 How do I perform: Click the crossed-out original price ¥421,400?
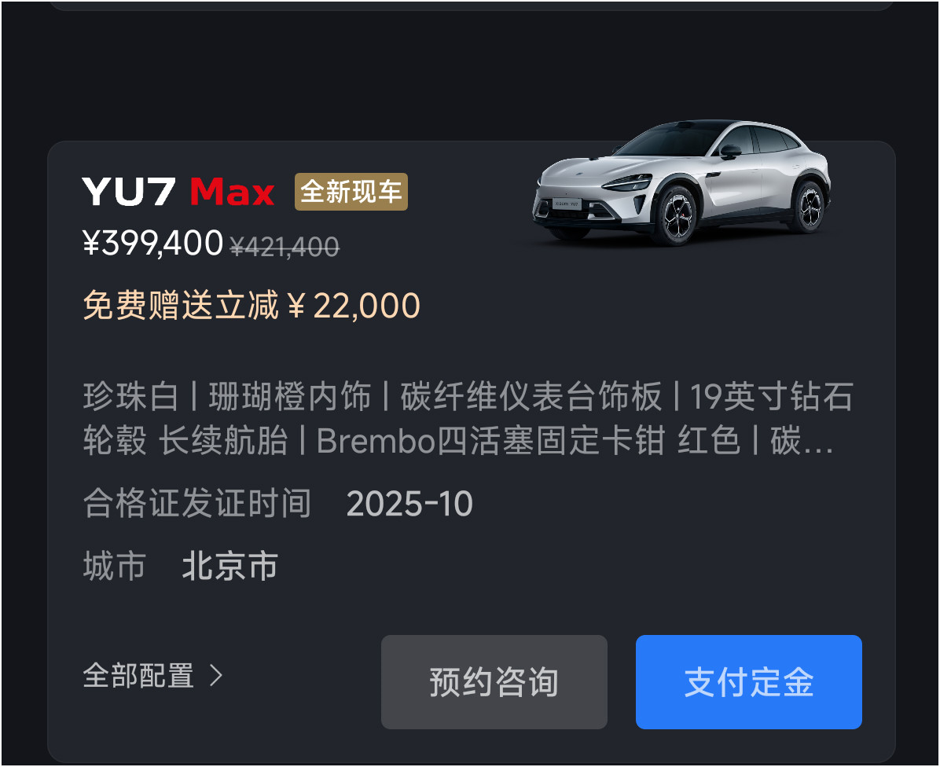(285, 246)
